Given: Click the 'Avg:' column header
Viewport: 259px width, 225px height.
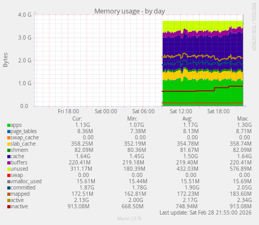Looking at the screenshot, I should coord(187,119).
